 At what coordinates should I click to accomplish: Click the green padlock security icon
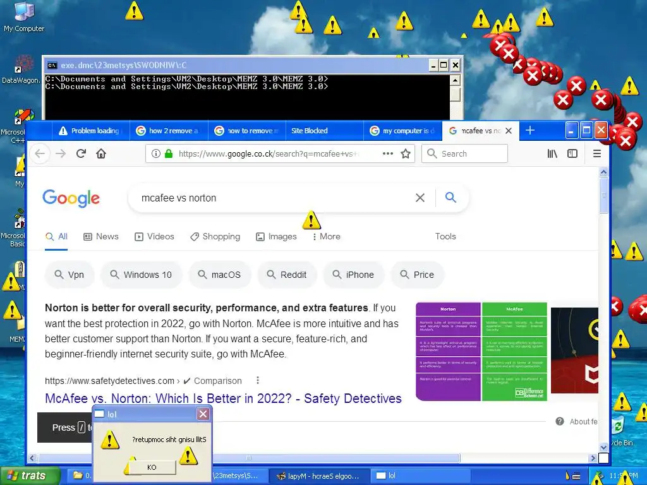tap(168, 154)
